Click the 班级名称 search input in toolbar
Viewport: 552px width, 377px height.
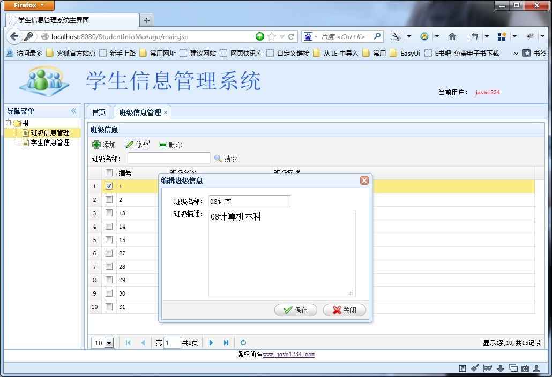pyautogui.click(x=169, y=159)
